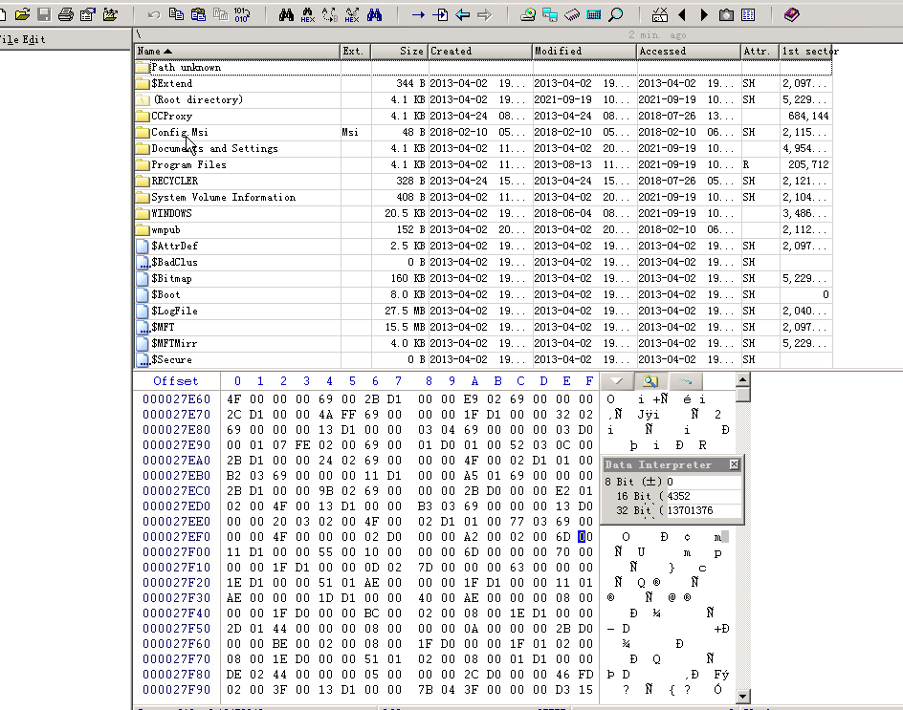Screen dimensions: 903x710
Task: Click the Modify Data (101/010) icon
Action: click(x=242, y=14)
